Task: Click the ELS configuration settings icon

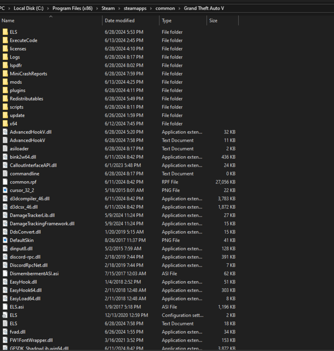Action: click(5, 315)
